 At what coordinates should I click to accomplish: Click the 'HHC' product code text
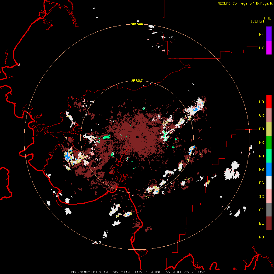[268, 18]
